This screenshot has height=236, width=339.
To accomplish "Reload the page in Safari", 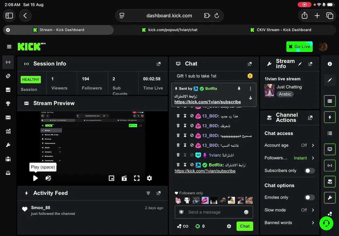I will [x=217, y=15].
